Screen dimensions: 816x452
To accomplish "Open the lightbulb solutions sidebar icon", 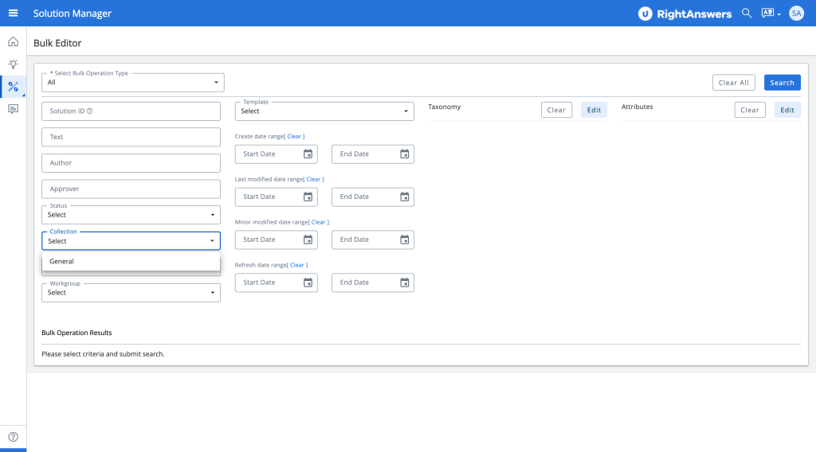I will [13, 64].
